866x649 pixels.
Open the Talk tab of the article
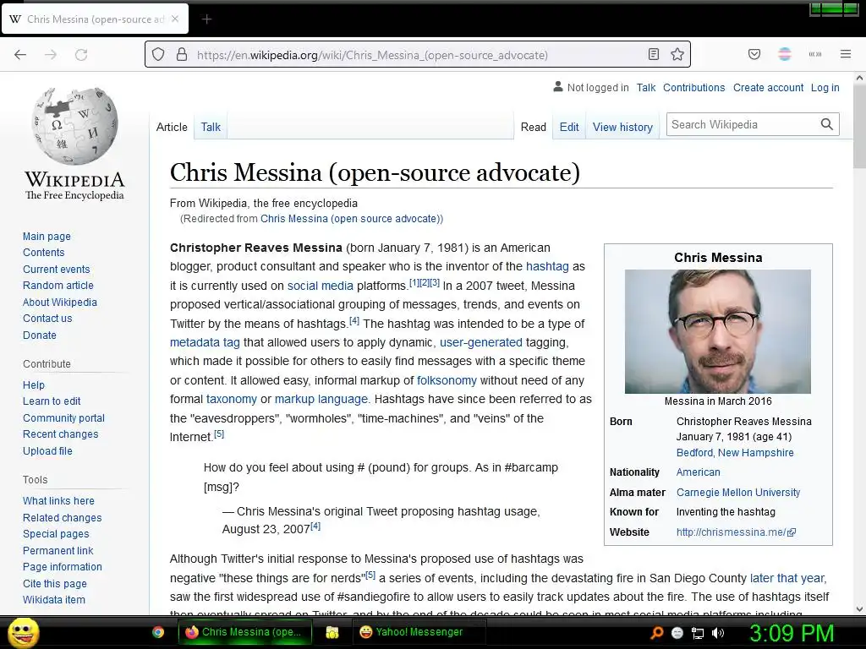point(211,127)
